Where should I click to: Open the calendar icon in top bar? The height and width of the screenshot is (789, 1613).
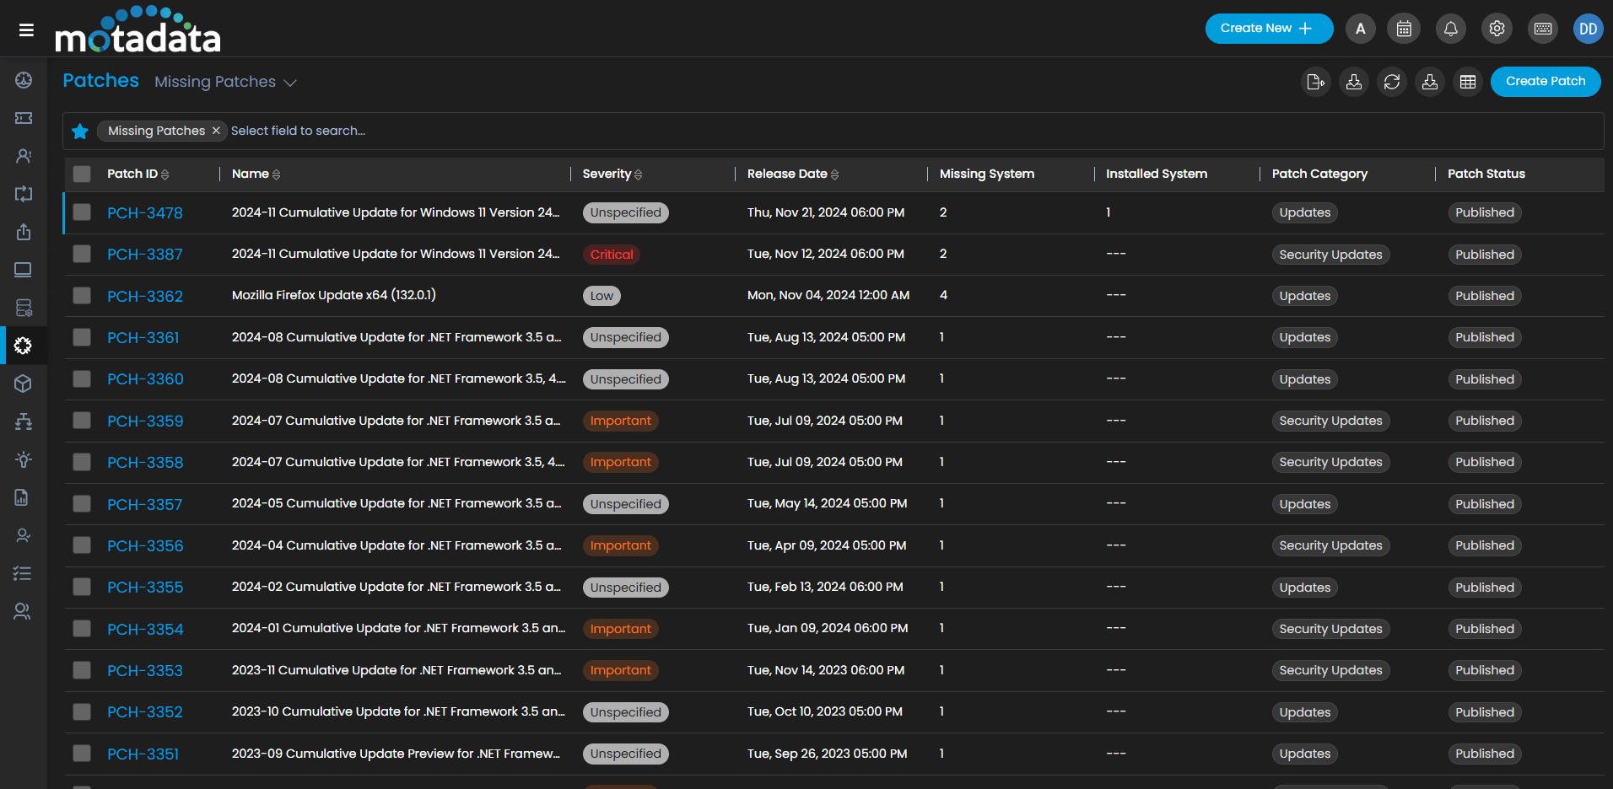click(x=1404, y=29)
